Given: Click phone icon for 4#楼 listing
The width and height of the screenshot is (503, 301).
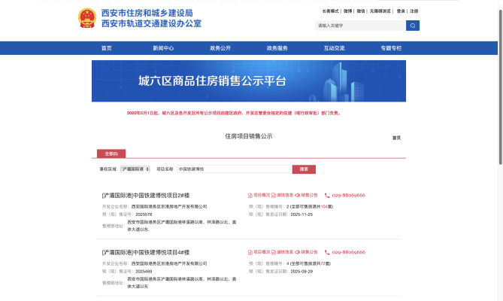Looking at the screenshot, I should point(326,252).
